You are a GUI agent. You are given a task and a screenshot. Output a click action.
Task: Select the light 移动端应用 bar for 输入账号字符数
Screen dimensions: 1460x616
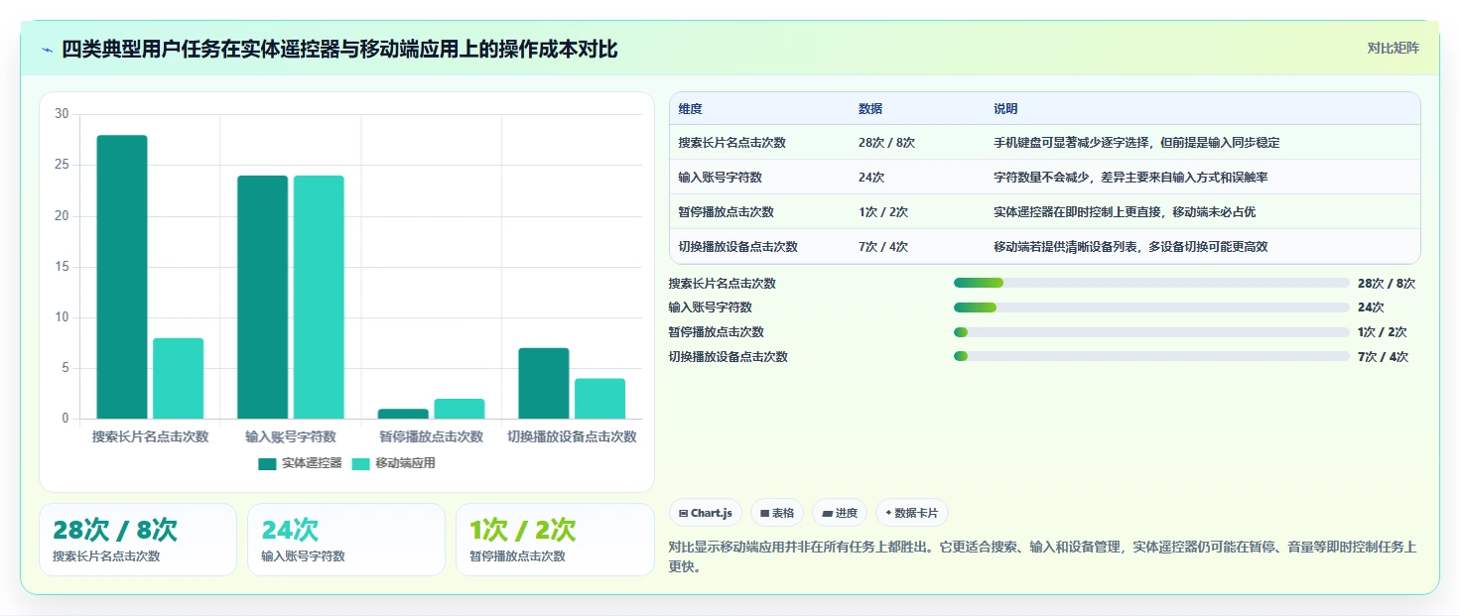tap(319, 297)
